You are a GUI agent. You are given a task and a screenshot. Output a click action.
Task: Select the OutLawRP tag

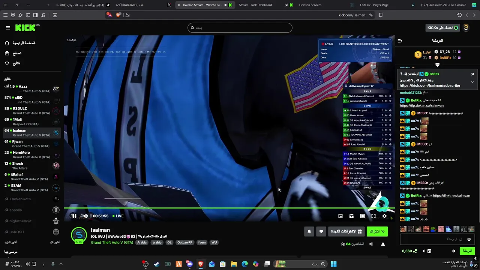[184, 243]
